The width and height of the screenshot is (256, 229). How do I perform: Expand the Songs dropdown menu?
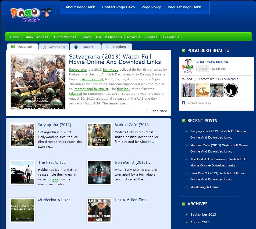pos(151,37)
